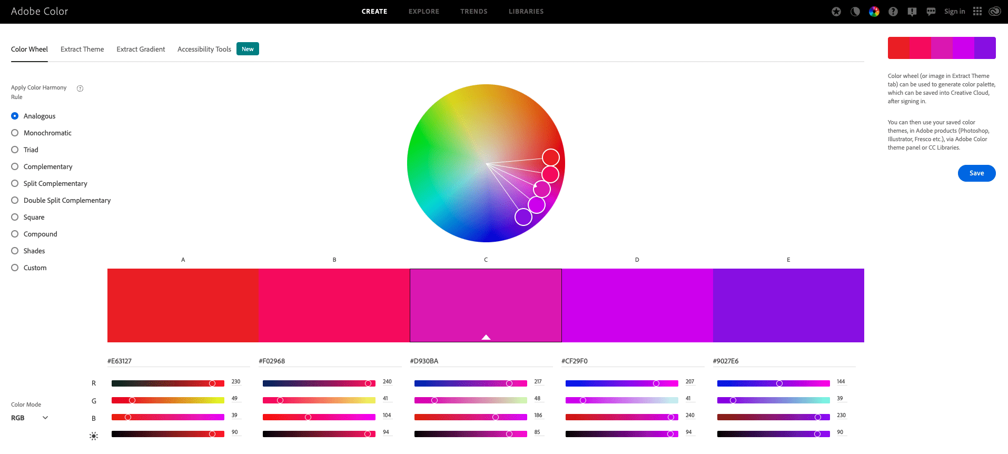The image size is (1008, 454).
Task: Click the R slider for color E
Action: coord(774,383)
